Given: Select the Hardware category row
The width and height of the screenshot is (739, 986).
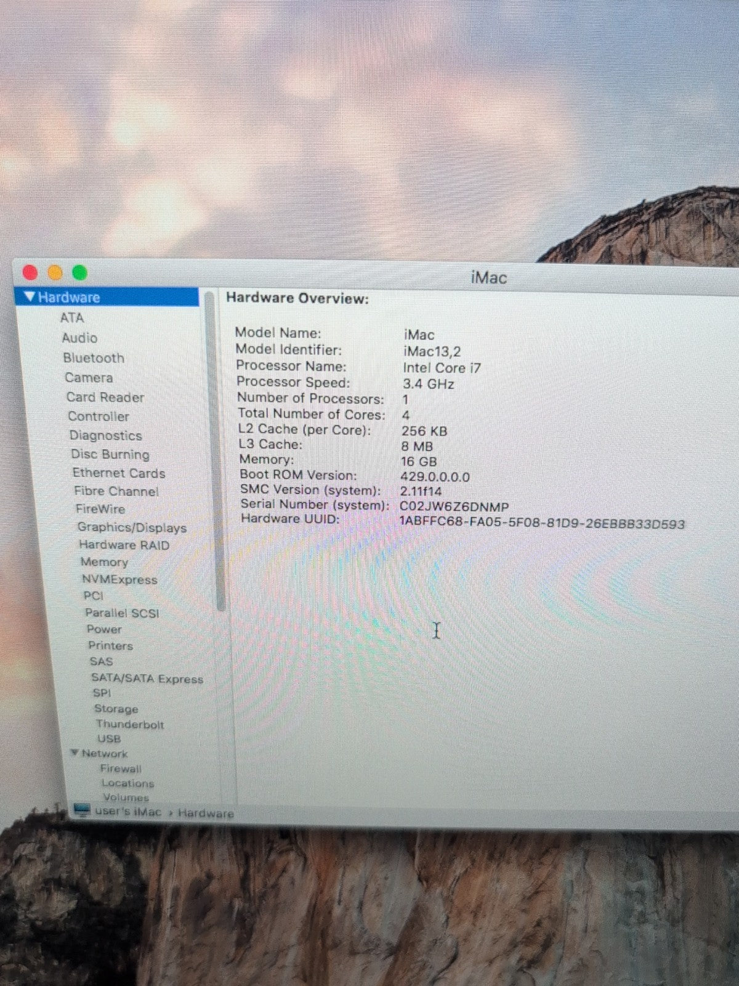Looking at the screenshot, I should coord(107,297).
